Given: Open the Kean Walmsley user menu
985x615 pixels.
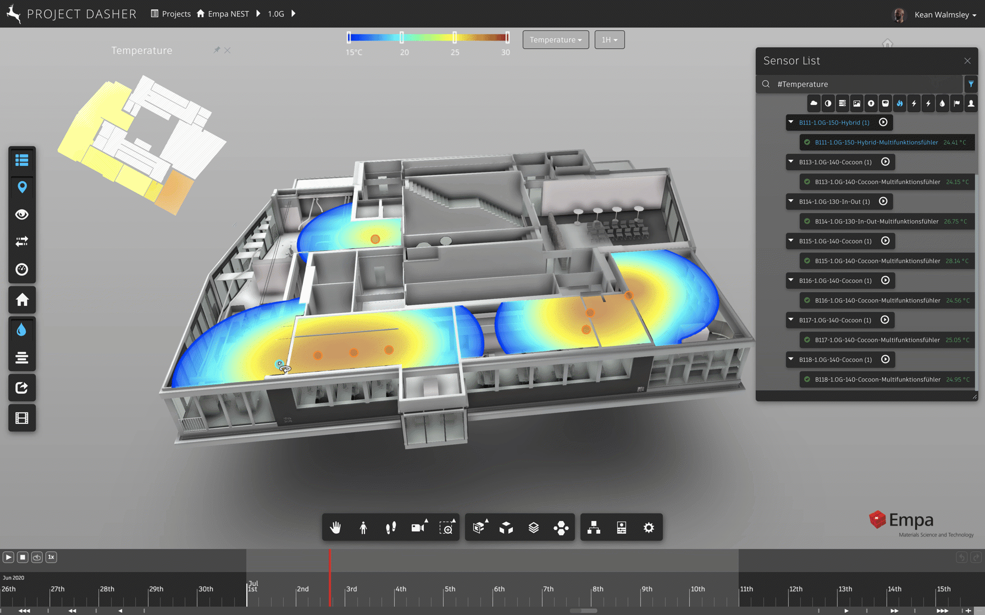Looking at the screenshot, I should tap(944, 15).
